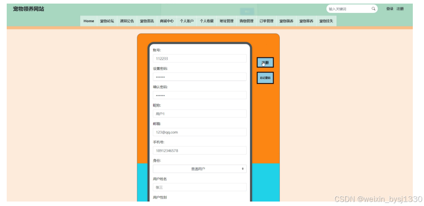Click the 账号: label text
This screenshot has height=206, width=424.
click(x=157, y=50)
